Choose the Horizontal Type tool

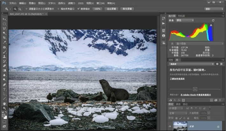[x=4, y=89]
